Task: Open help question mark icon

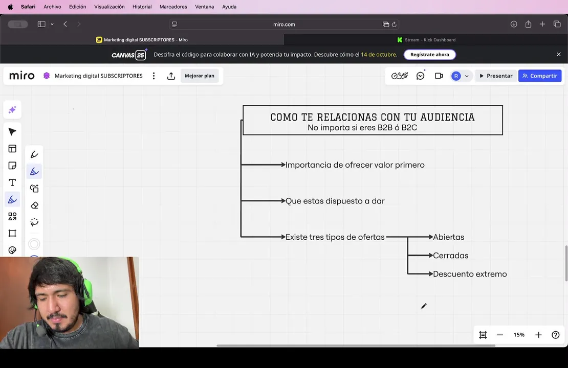Action: coord(555,335)
